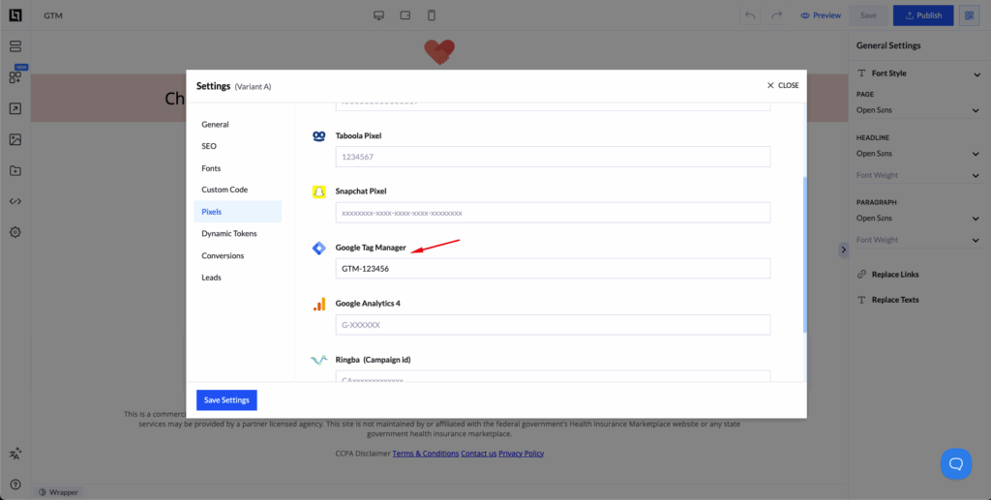The width and height of the screenshot is (991, 500).
Task: Click the Google Tag Manager input field
Action: coord(553,268)
